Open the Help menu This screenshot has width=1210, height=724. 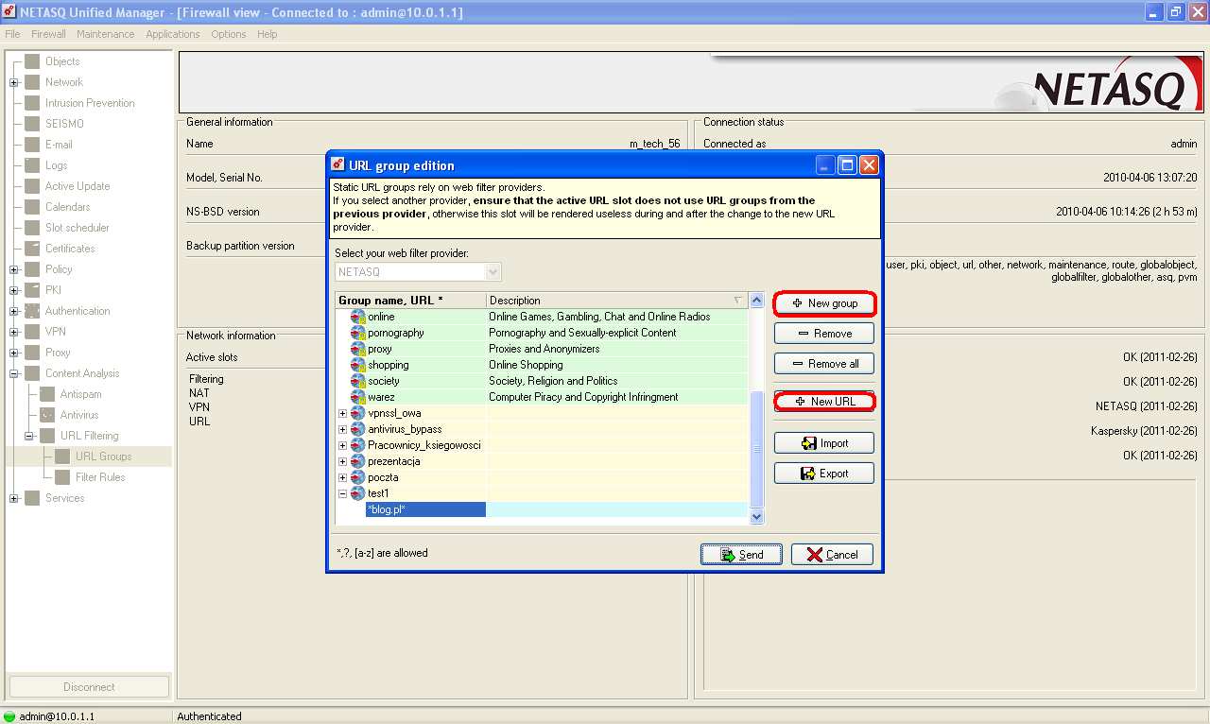click(268, 34)
